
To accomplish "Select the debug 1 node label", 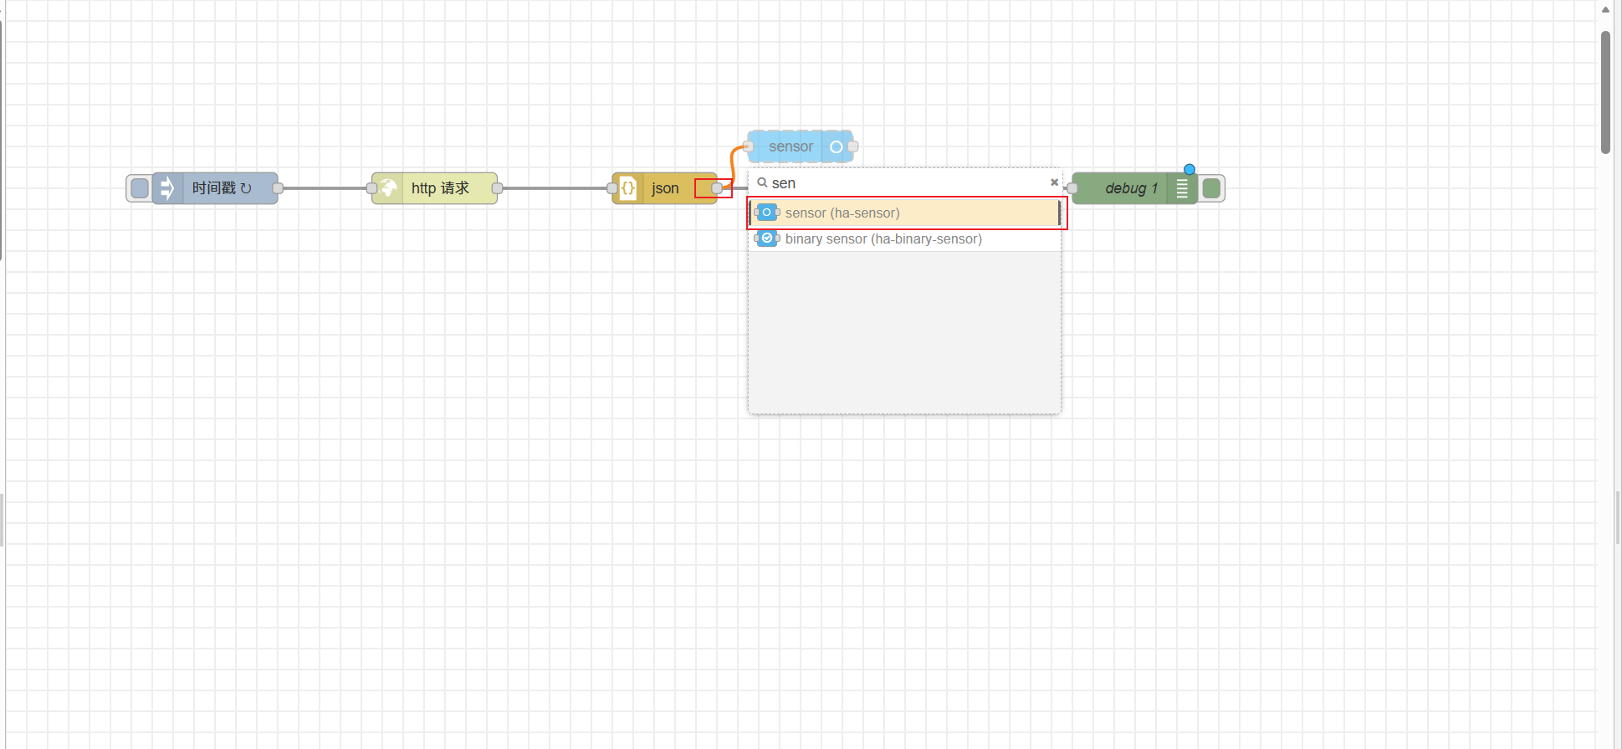I will pos(1131,188).
